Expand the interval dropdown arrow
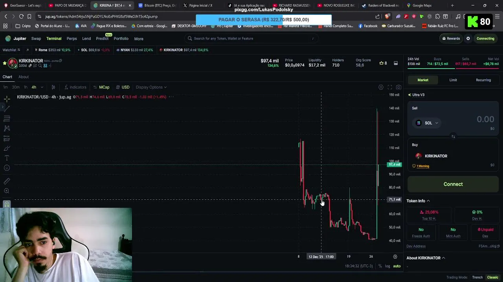The width and height of the screenshot is (503, 282). [42, 87]
